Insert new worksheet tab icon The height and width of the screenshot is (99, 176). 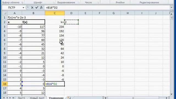point(69,98)
